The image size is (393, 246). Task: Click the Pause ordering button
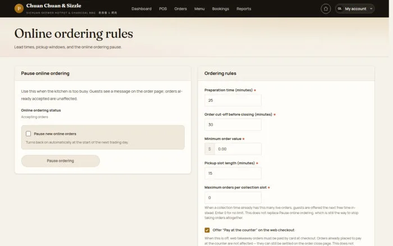coord(61,161)
